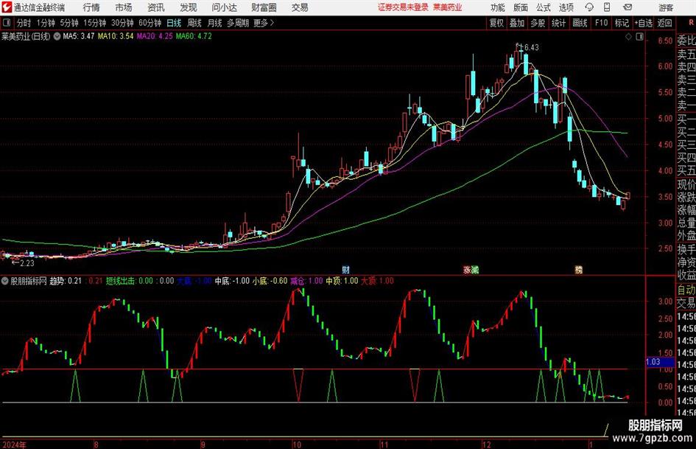Switch to the 30分钟 period
696x449 pixels.
click(122, 23)
